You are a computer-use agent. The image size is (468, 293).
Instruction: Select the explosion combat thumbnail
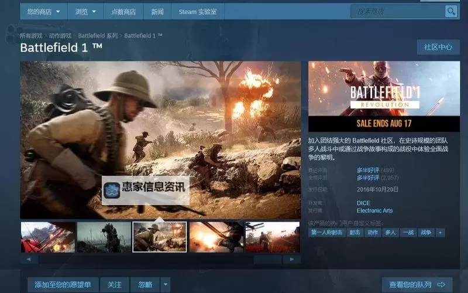216,237
